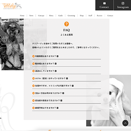Screen dimensions: 131x131
Task: Go to the Recruit page
Action: pos(100,16)
